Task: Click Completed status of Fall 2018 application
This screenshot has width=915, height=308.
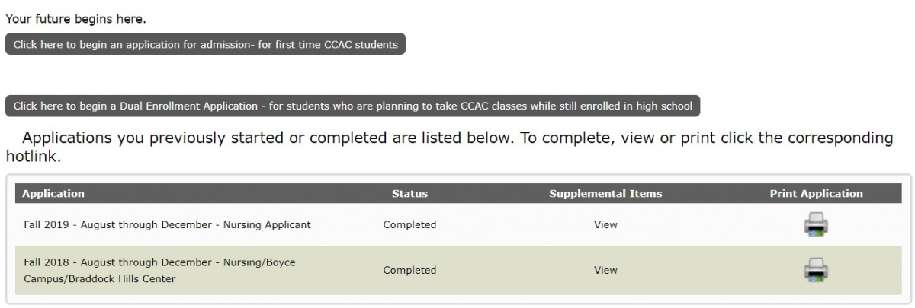Action: coord(409,270)
